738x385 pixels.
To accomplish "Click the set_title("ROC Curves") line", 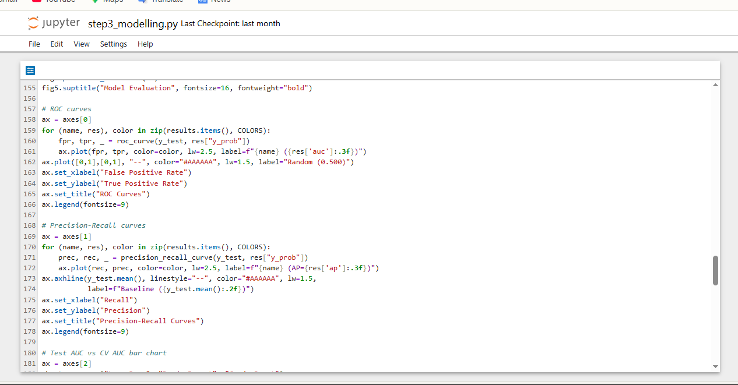I will point(96,194).
